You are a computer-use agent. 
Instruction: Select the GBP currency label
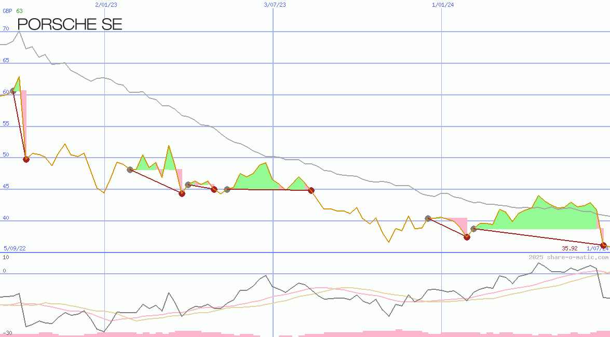click(7, 11)
